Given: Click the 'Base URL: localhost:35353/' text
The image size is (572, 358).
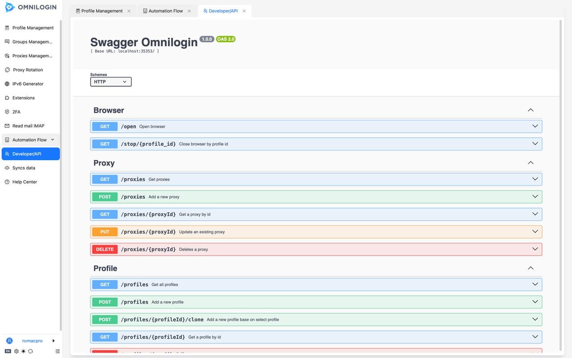Looking at the screenshot, I should click(125, 51).
